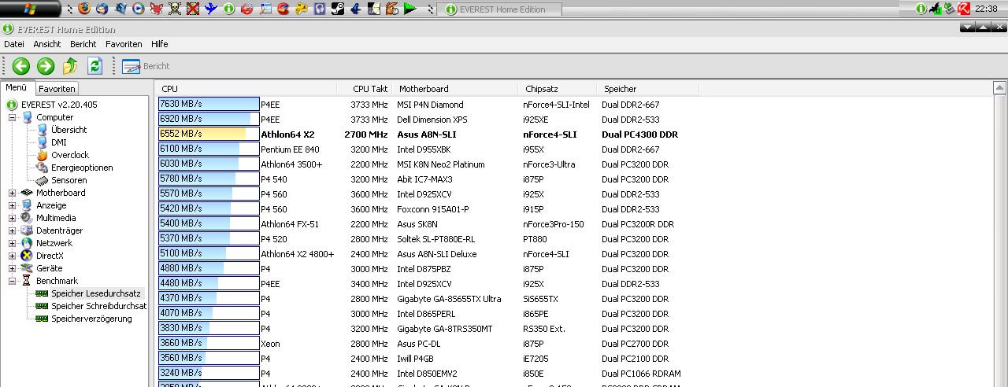The image size is (1008, 387).
Task: Expand the Anzeige tree node
Action: [x=13, y=205]
